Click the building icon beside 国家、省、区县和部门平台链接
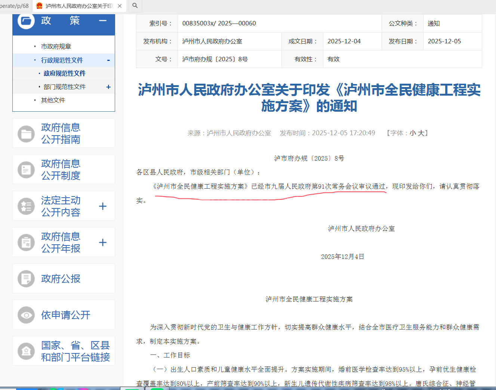496x390 pixels. 26,351
